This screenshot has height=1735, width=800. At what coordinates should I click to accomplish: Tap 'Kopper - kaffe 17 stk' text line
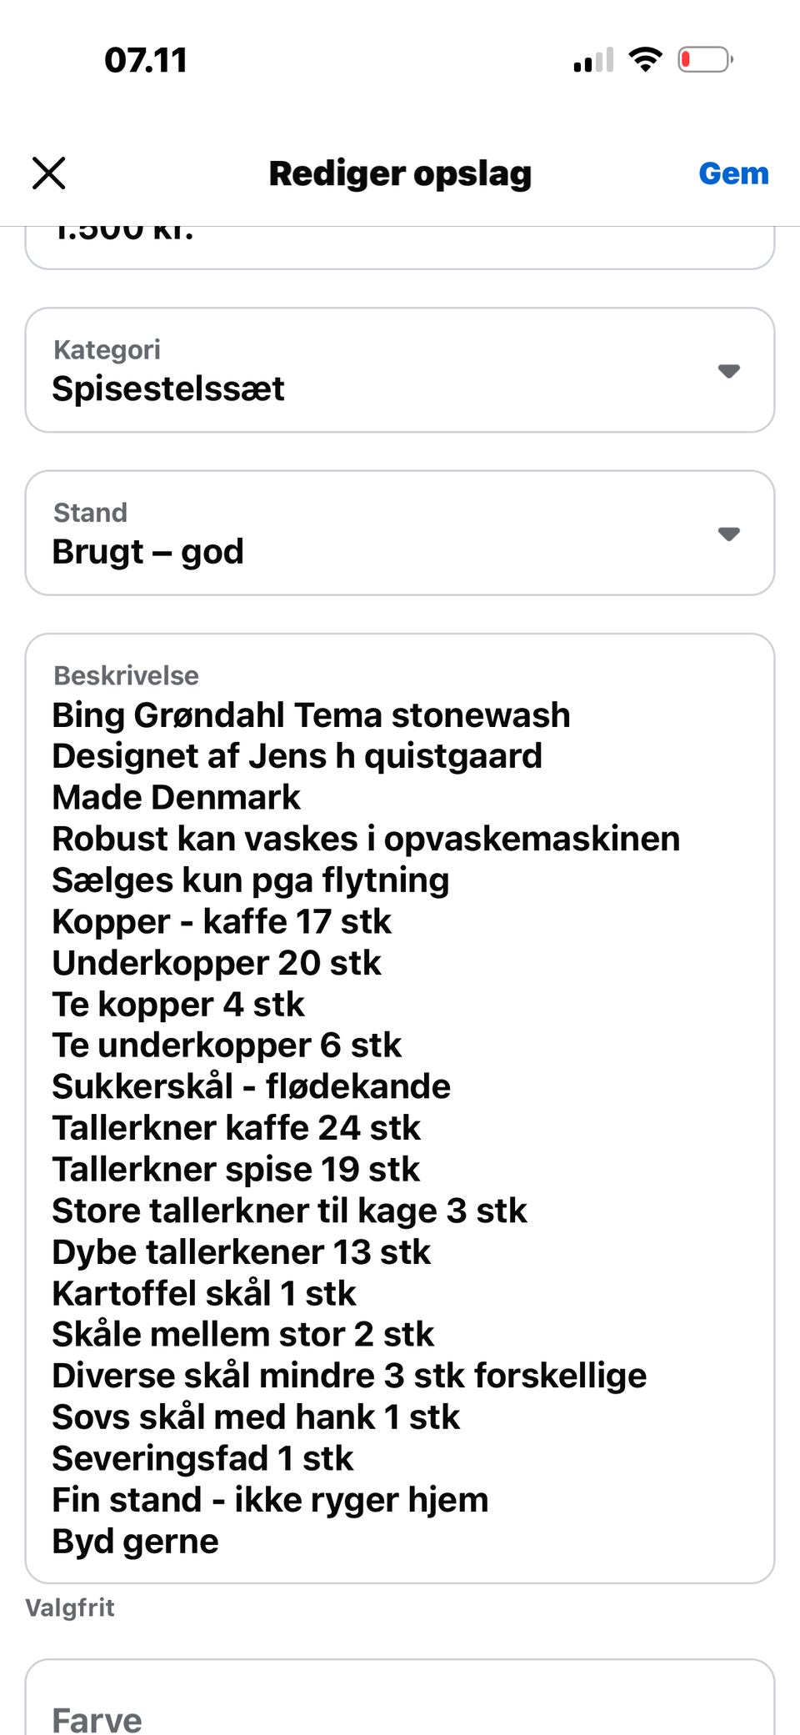(x=222, y=921)
